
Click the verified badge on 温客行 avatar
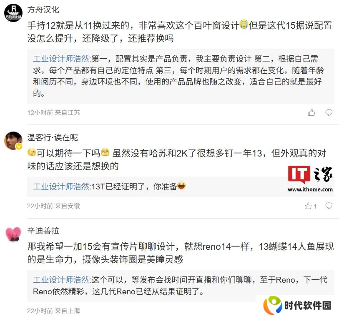pyautogui.click(x=19, y=147)
